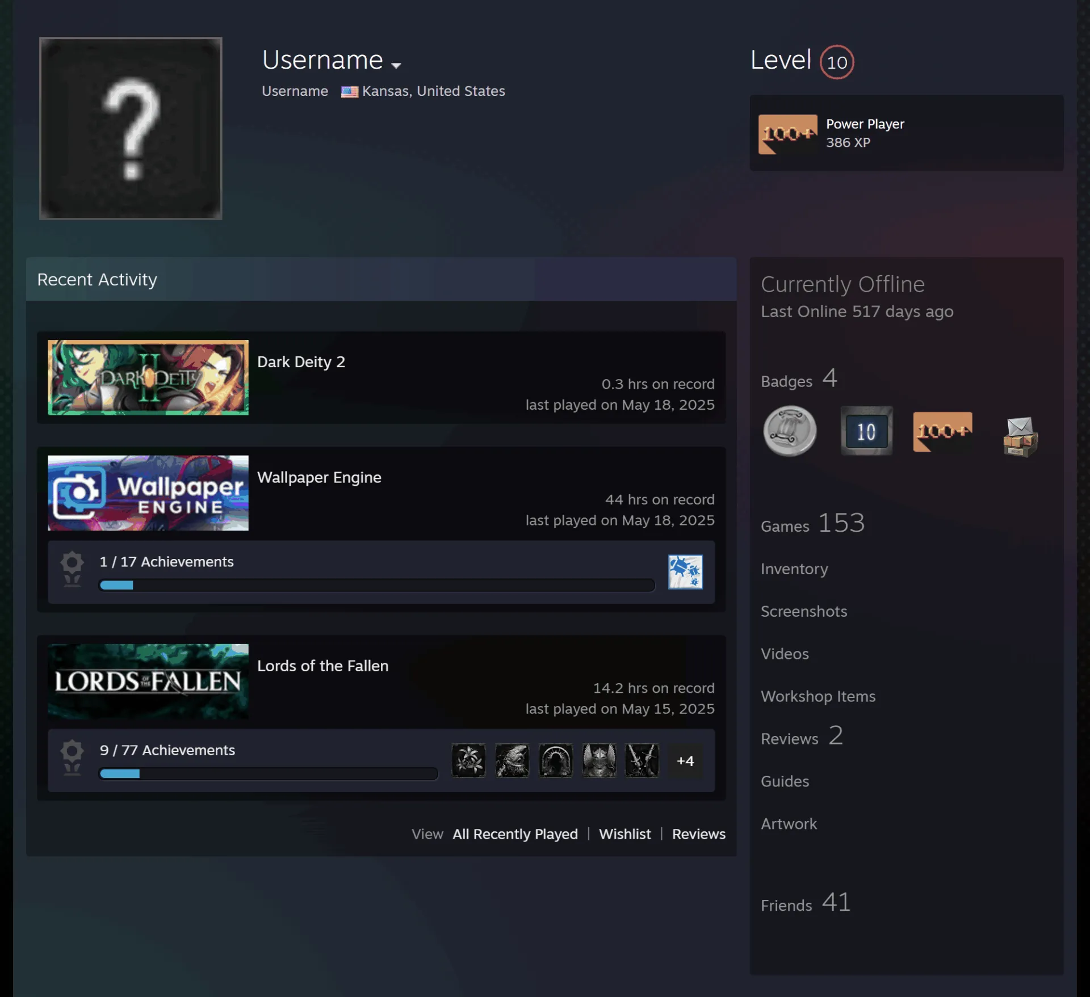Open Reviews link in the View row below Recent Activity

coord(699,834)
